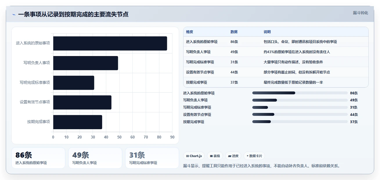Click chart axis label 按期完成事项
This screenshot has height=180, width=380.
(x=39, y=122)
